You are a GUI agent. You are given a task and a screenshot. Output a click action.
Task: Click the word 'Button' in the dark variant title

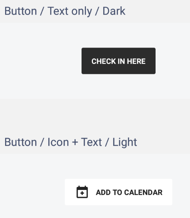tap(21, 11)
